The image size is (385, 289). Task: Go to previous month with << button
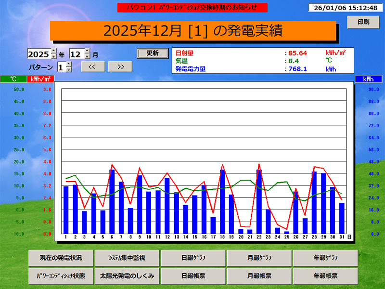tap(93, 66)
